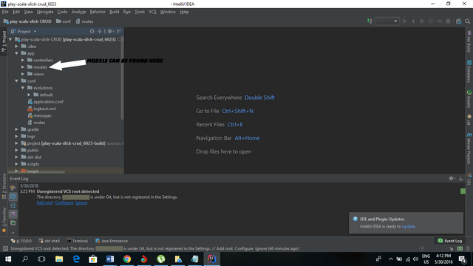Open the VCS menu
This screenshot has width=473, height=266.
tap(152, 12)
